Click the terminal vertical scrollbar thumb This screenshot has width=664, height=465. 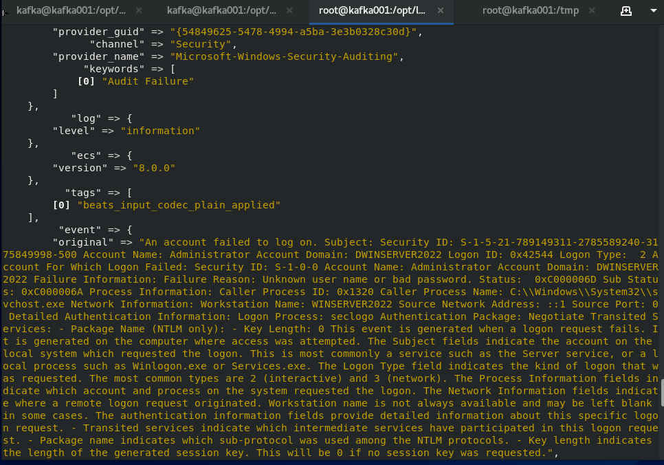(661, 397)
